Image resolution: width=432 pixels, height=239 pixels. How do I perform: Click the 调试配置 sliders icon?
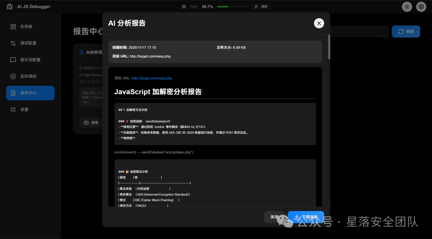point(13,43)
